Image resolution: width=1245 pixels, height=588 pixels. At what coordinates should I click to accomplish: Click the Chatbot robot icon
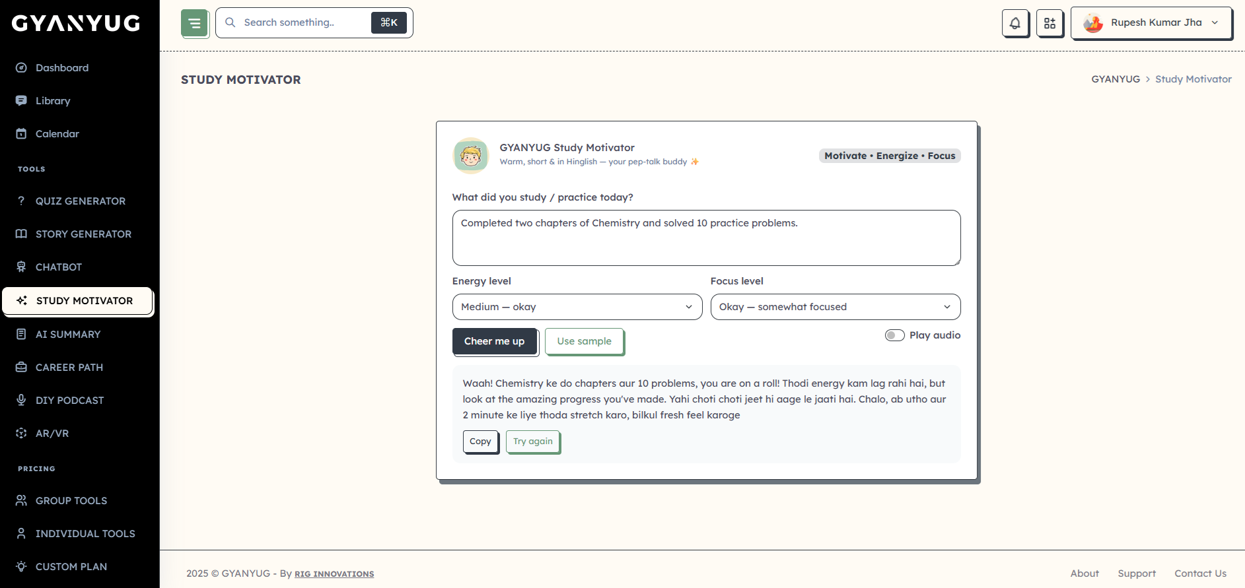(x=21, y=267)
